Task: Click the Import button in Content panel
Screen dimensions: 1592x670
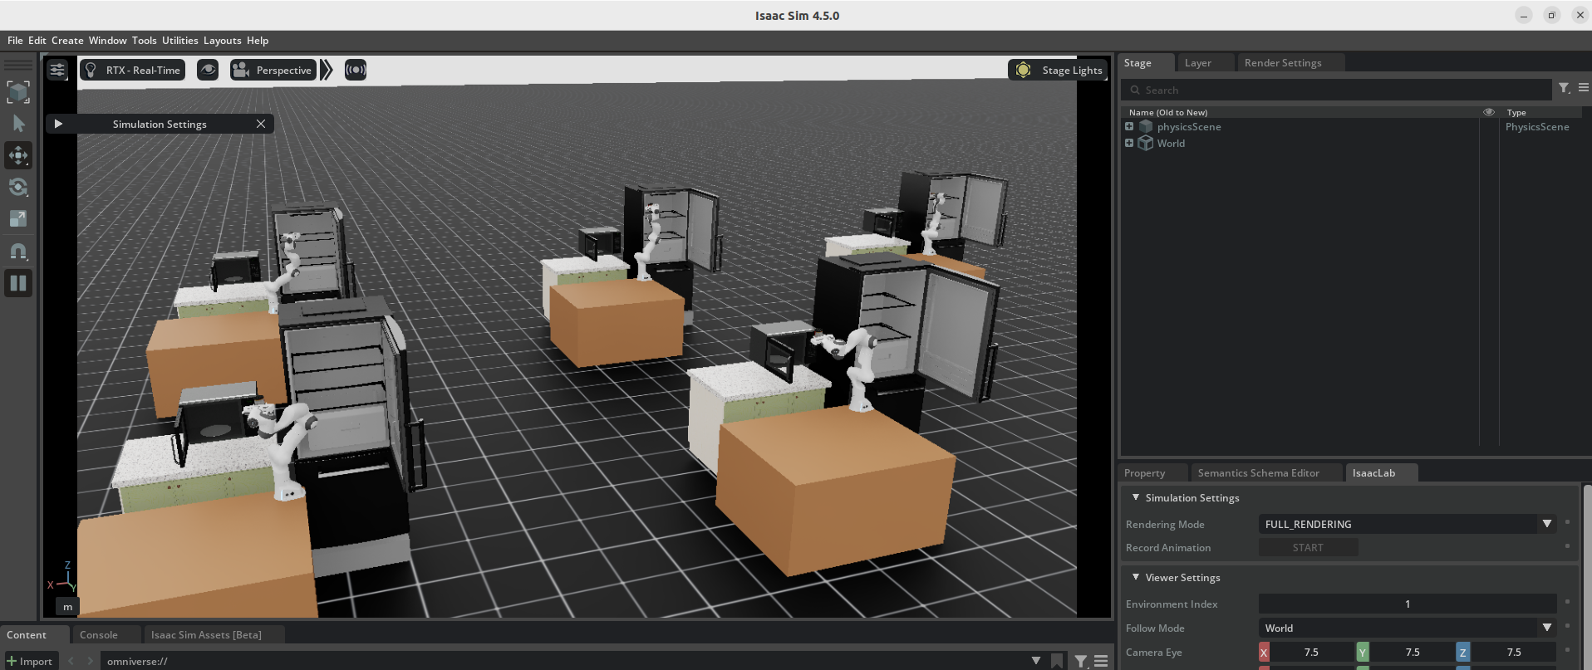Action: click(x=30, y=661)
